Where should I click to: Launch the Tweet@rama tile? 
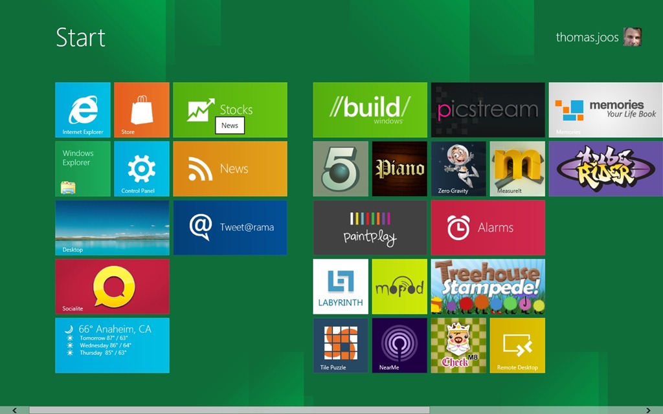(230, 228)
